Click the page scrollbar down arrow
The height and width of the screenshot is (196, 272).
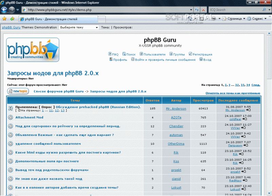[x=269, y=193]
